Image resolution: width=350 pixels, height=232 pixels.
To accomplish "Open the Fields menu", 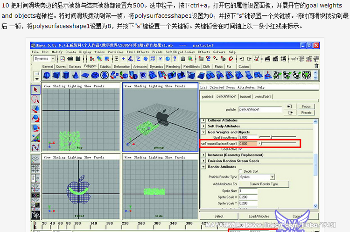I will 157,52.
